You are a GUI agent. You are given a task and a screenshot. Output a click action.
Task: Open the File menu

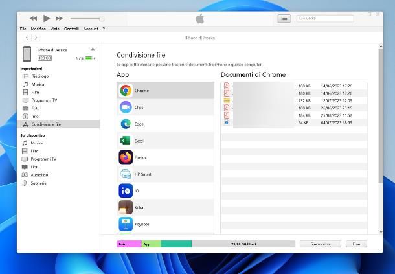(x=23, y=29)
